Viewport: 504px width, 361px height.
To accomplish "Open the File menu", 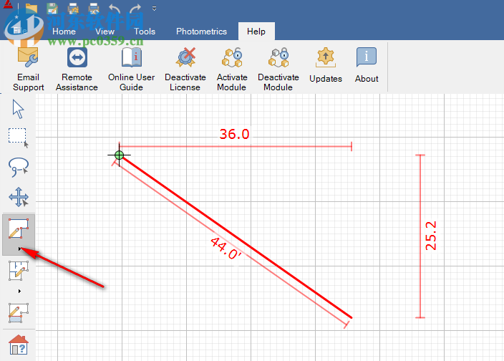I will coord(20,31).
